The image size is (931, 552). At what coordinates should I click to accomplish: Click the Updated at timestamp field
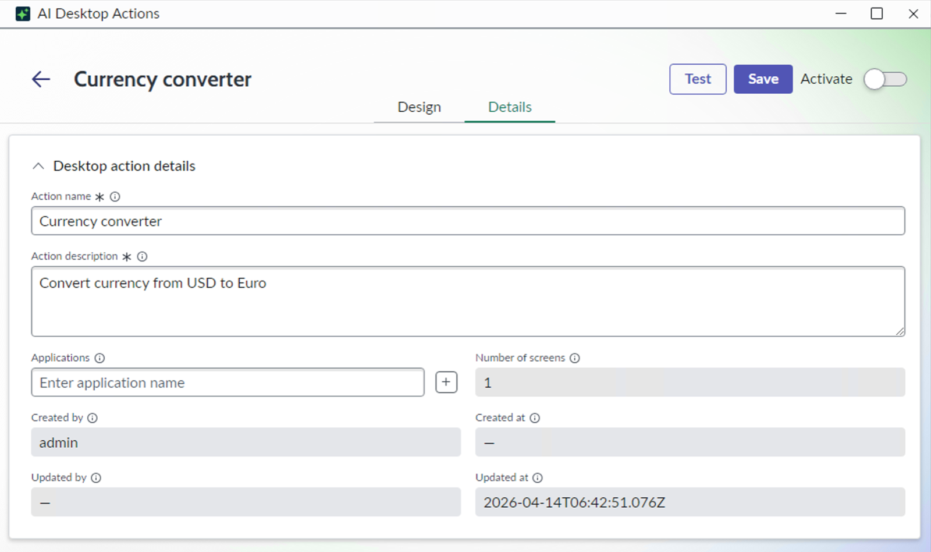pyautogui.click(x=690, y=503)
